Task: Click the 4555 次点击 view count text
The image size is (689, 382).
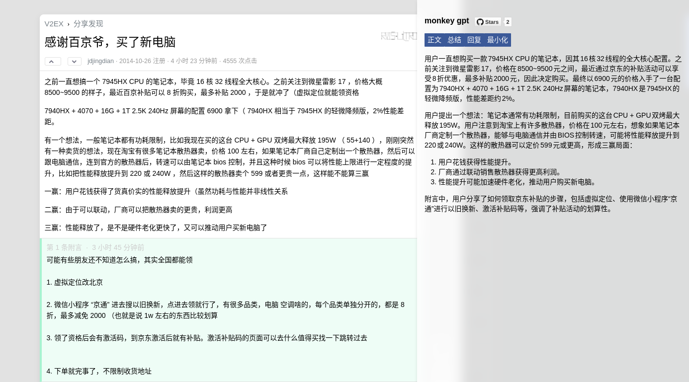Action: [x=240, y=61]
